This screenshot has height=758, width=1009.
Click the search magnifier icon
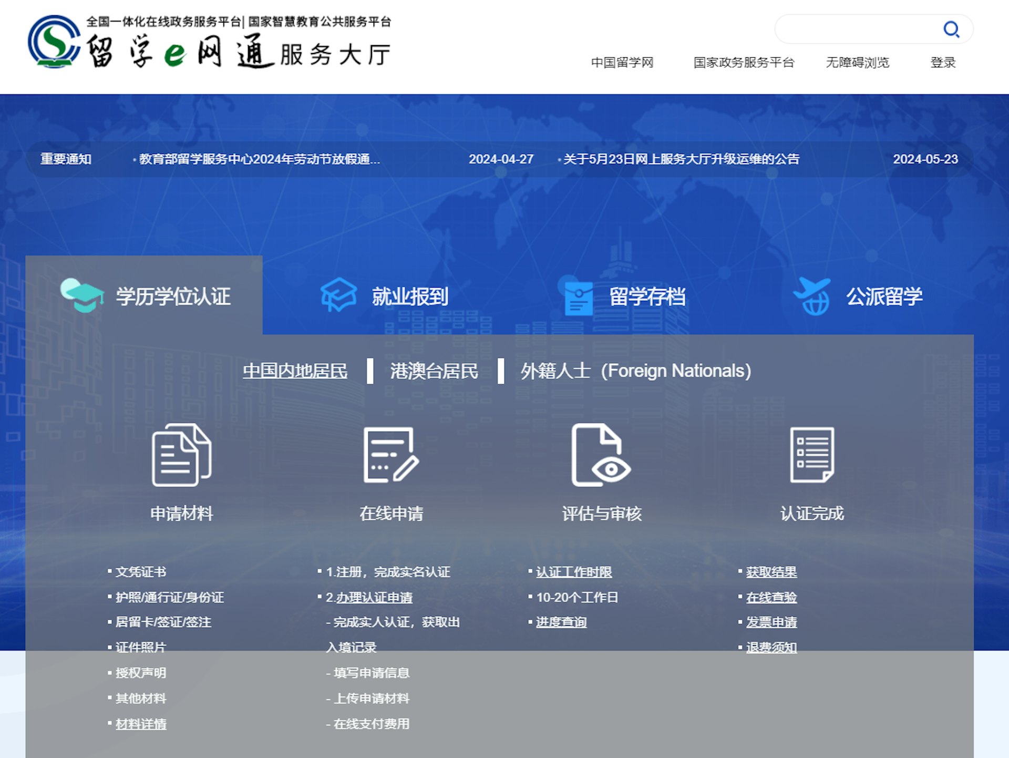pos(951,29)
